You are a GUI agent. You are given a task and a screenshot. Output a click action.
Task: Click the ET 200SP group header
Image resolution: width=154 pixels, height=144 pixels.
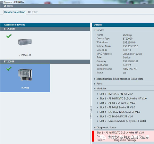tap(45, 62)
